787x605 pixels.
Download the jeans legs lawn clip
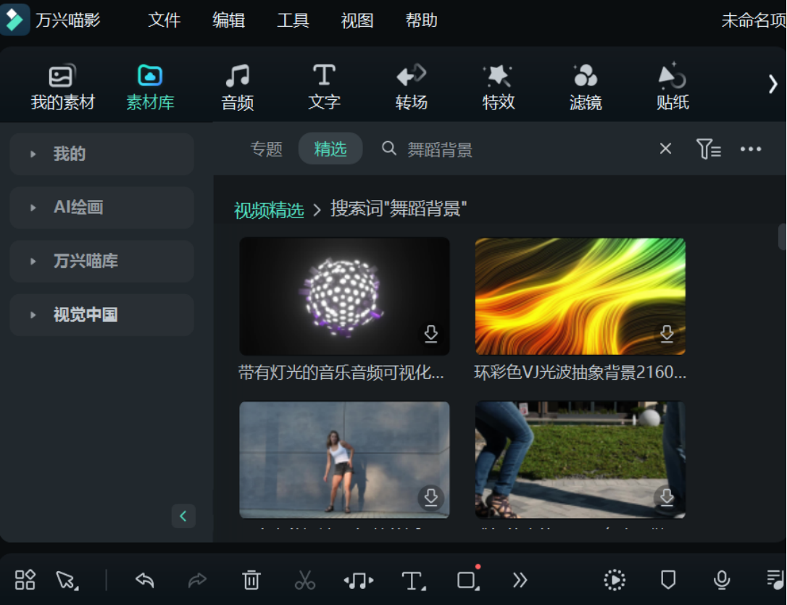click(x=667, y=497)
